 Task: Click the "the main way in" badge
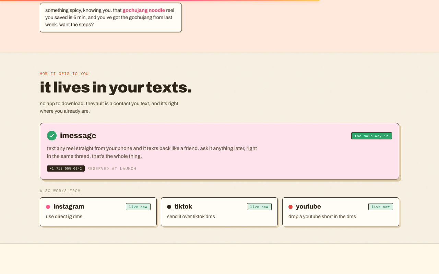(x=371, y=136)
